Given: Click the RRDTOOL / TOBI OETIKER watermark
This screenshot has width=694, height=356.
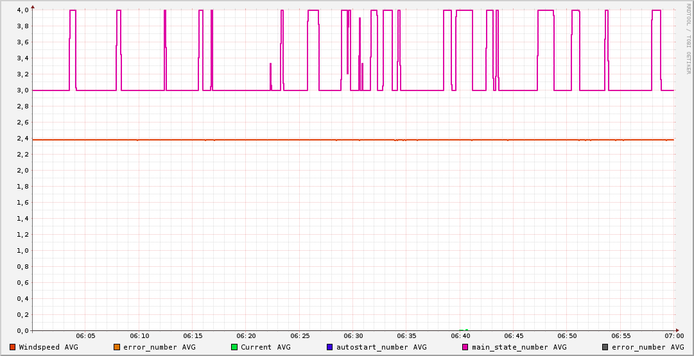Looking at the screenshot, I should 688,38.
